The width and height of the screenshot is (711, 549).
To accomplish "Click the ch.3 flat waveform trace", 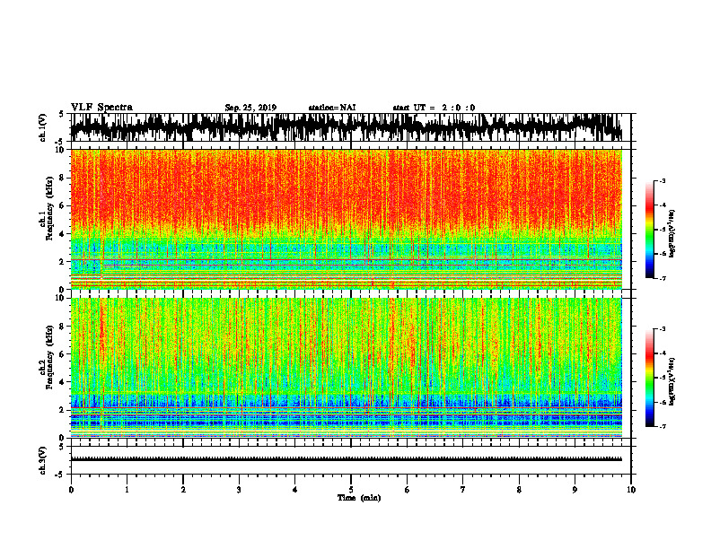I will coord(346,459).
